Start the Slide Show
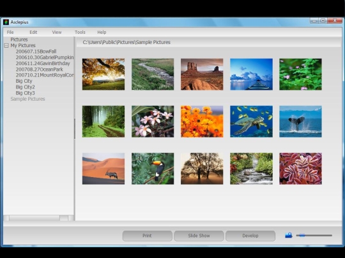 coord(199,236)
